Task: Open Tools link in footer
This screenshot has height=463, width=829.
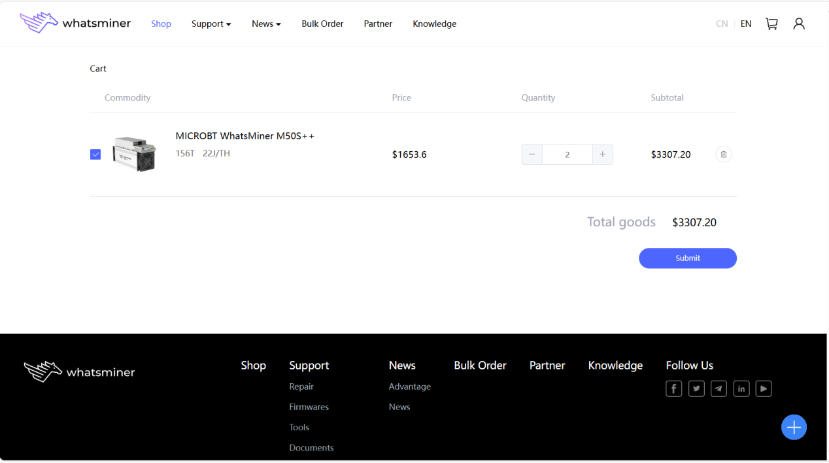Action: [299, 427]
